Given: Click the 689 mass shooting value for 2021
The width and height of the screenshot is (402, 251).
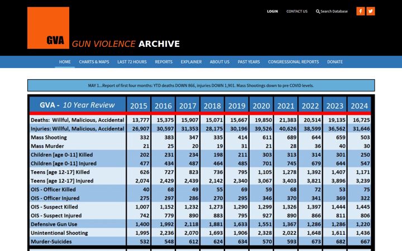Looking at the screenshot, I should (291, 138).
